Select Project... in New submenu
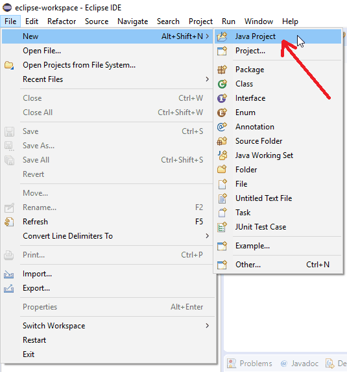This screenshot has height=372, width=347. coord(278,51)
